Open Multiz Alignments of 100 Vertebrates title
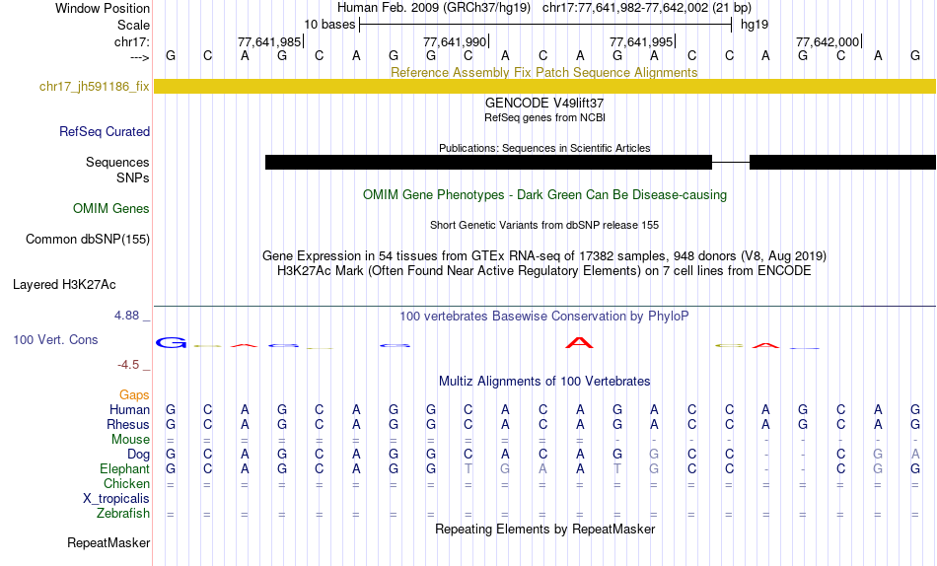Image resolution: width=937 pixels, height=566 pixels. (x=544, y=382)
